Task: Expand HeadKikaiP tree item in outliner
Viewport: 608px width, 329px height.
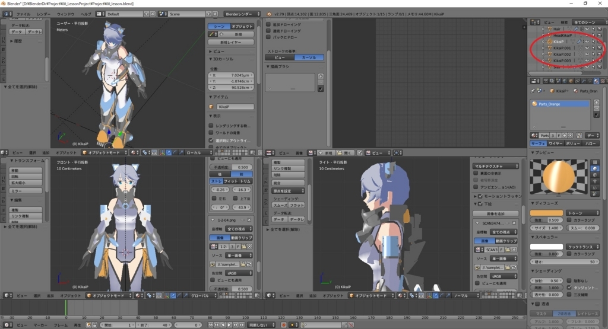Action: pos(543,35)
